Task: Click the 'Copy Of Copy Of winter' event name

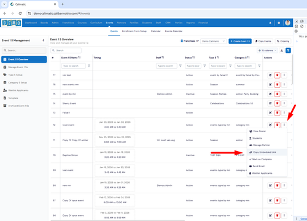Action: (x=75, y=140)
